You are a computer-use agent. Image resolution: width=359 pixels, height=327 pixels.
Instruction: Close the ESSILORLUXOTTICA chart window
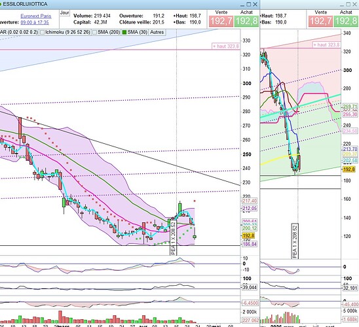[255, 4]
